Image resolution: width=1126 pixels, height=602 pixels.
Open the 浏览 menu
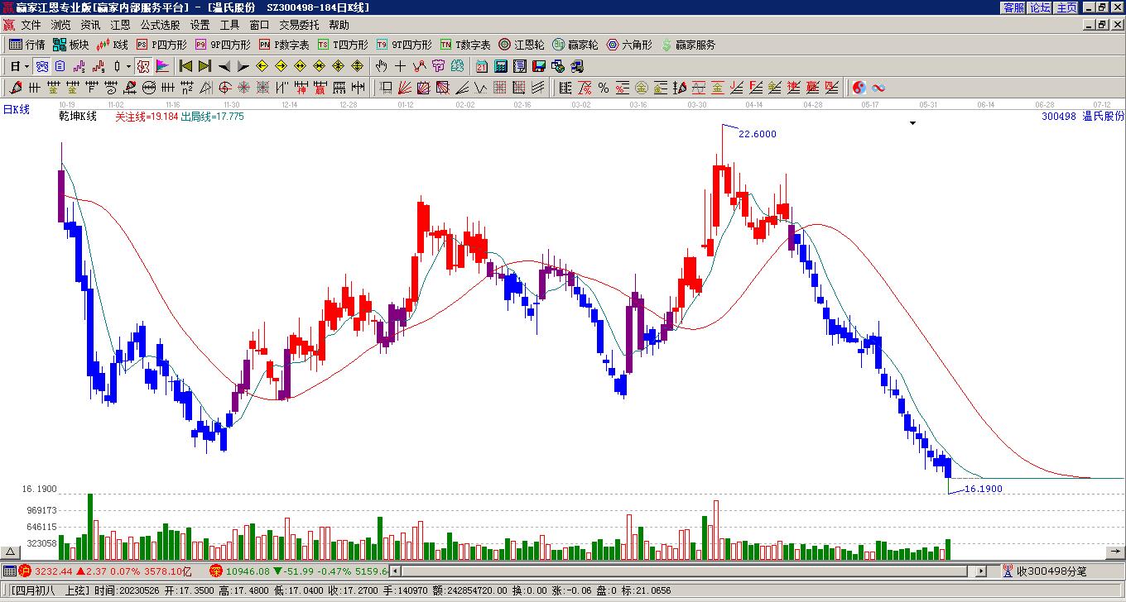[60, 26]
